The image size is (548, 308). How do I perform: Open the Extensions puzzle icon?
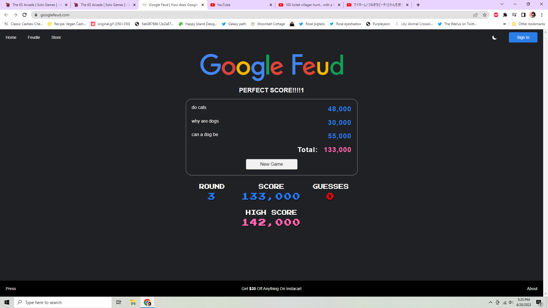505,15
